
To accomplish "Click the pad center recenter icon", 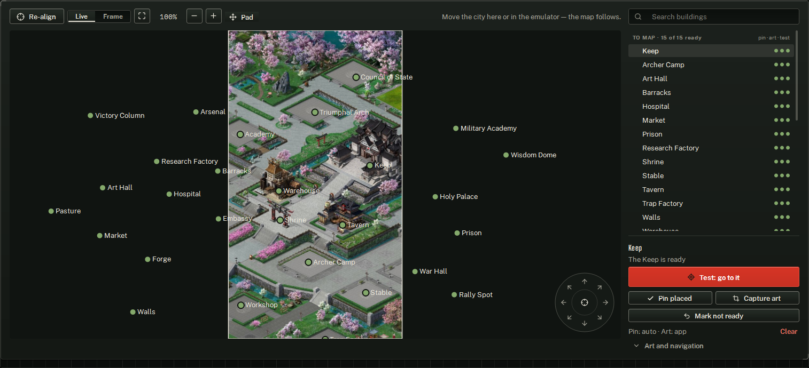I will (x=585, y=302).
